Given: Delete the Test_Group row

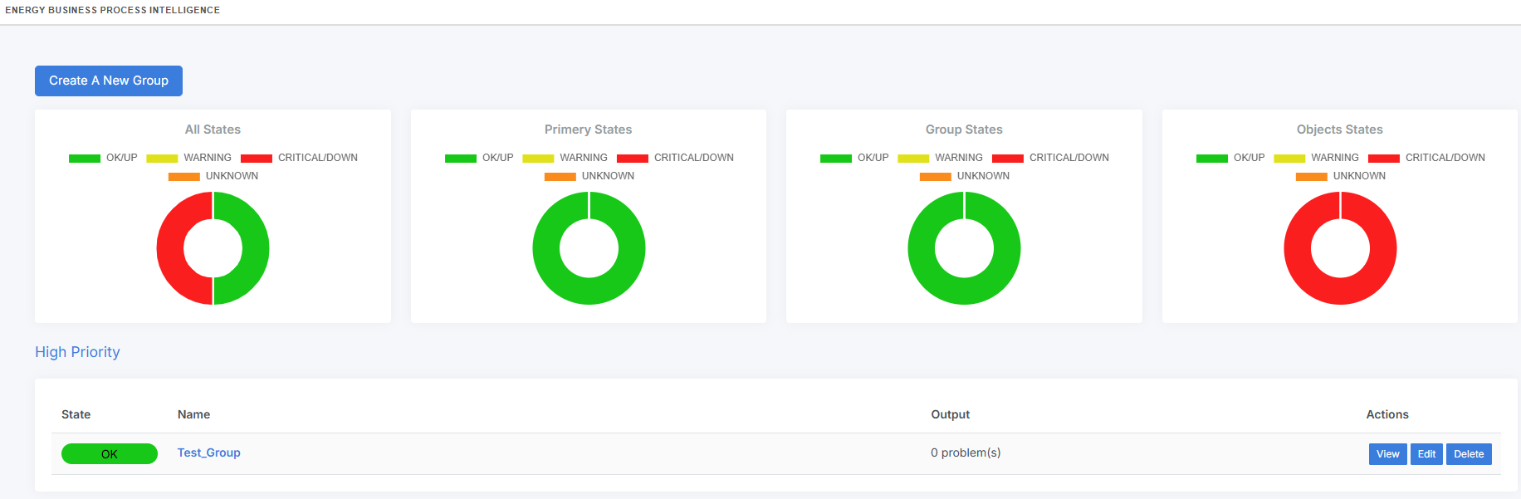Looking at the screenshot, I should point(1468,454).
